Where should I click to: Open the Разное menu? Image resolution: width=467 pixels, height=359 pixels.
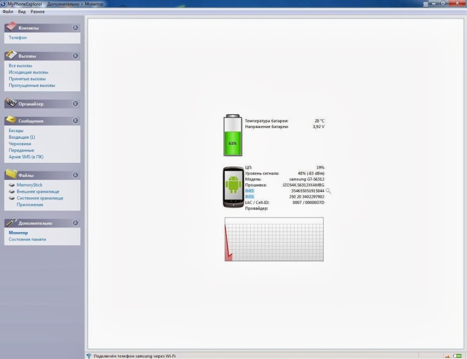point(37,12)
